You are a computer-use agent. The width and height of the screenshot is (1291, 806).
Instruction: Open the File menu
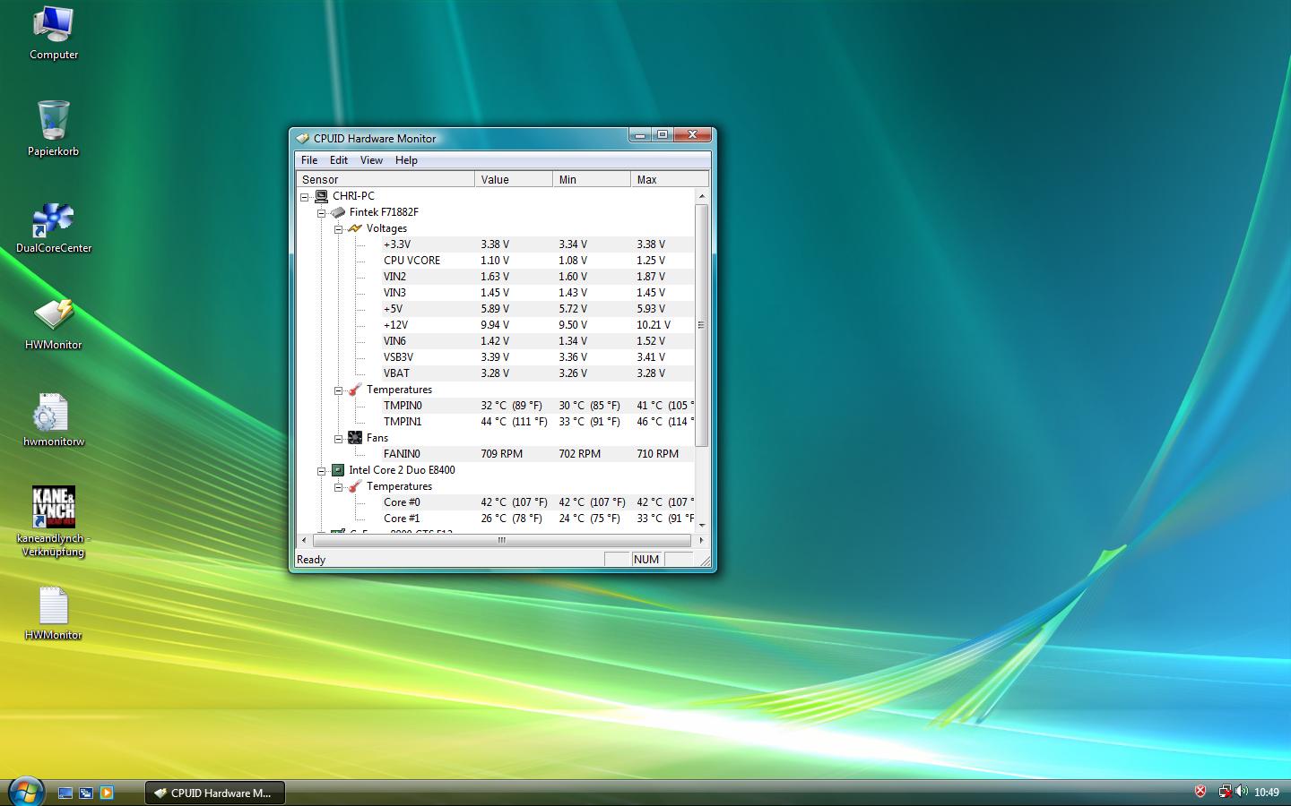[x=309, y=160]
